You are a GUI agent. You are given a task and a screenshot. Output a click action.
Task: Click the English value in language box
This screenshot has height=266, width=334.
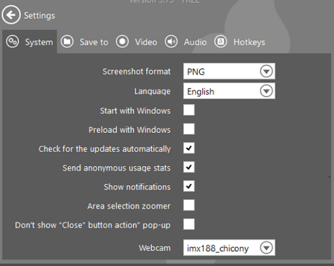tap(200, 92)
